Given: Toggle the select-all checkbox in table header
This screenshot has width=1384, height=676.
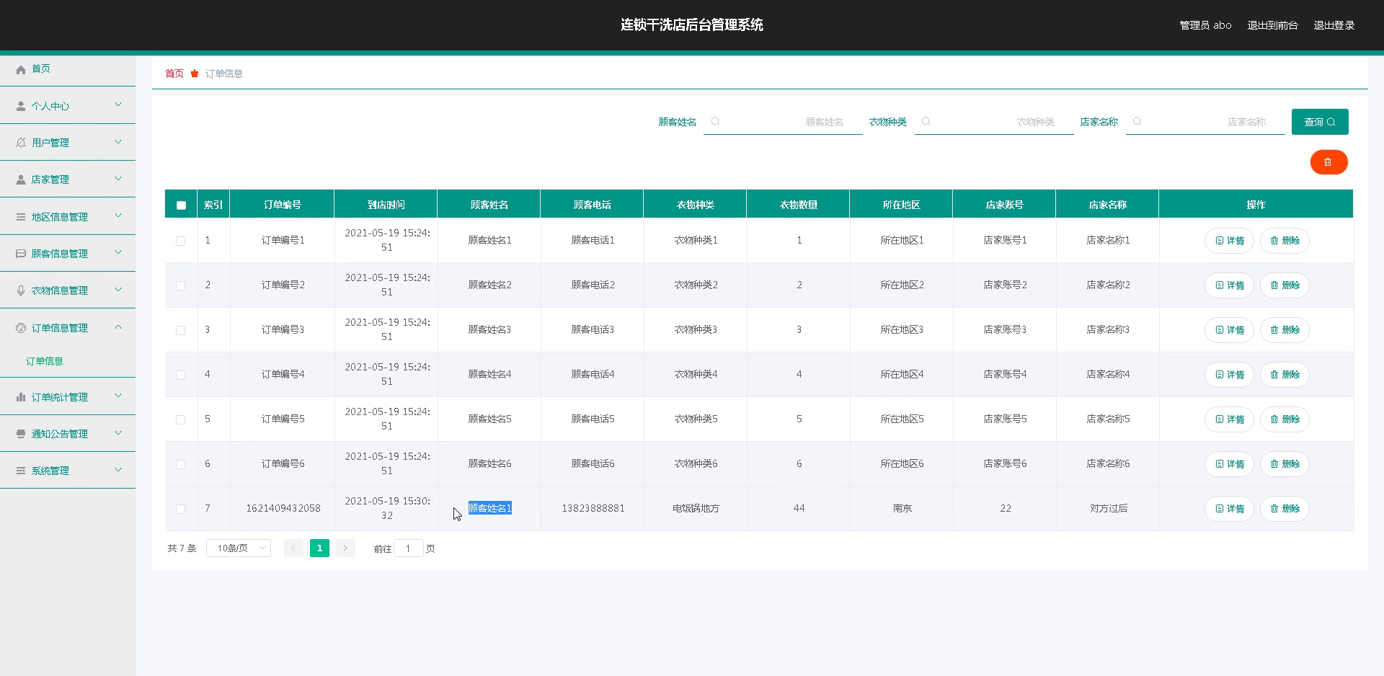Looking at the screenshot, I should coord(181,205).
